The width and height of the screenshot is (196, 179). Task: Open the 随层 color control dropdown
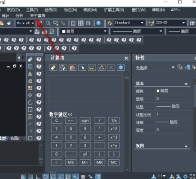(x=105, y=31)
